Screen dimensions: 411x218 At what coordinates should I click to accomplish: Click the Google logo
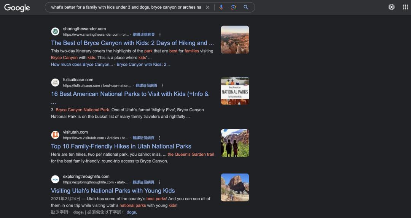point(17,8)
